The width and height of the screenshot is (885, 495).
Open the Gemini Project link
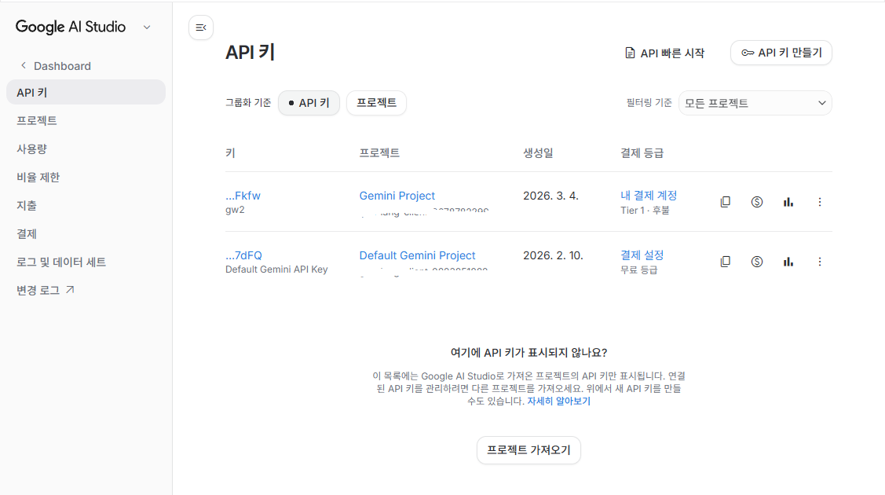click(397, 195)
